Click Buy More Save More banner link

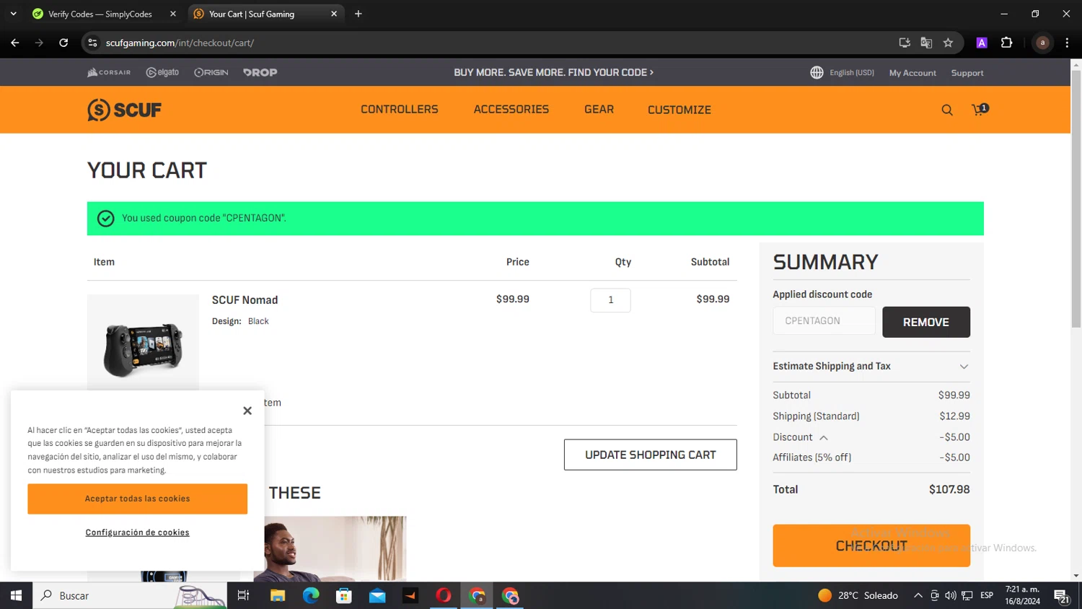(553, 72)
